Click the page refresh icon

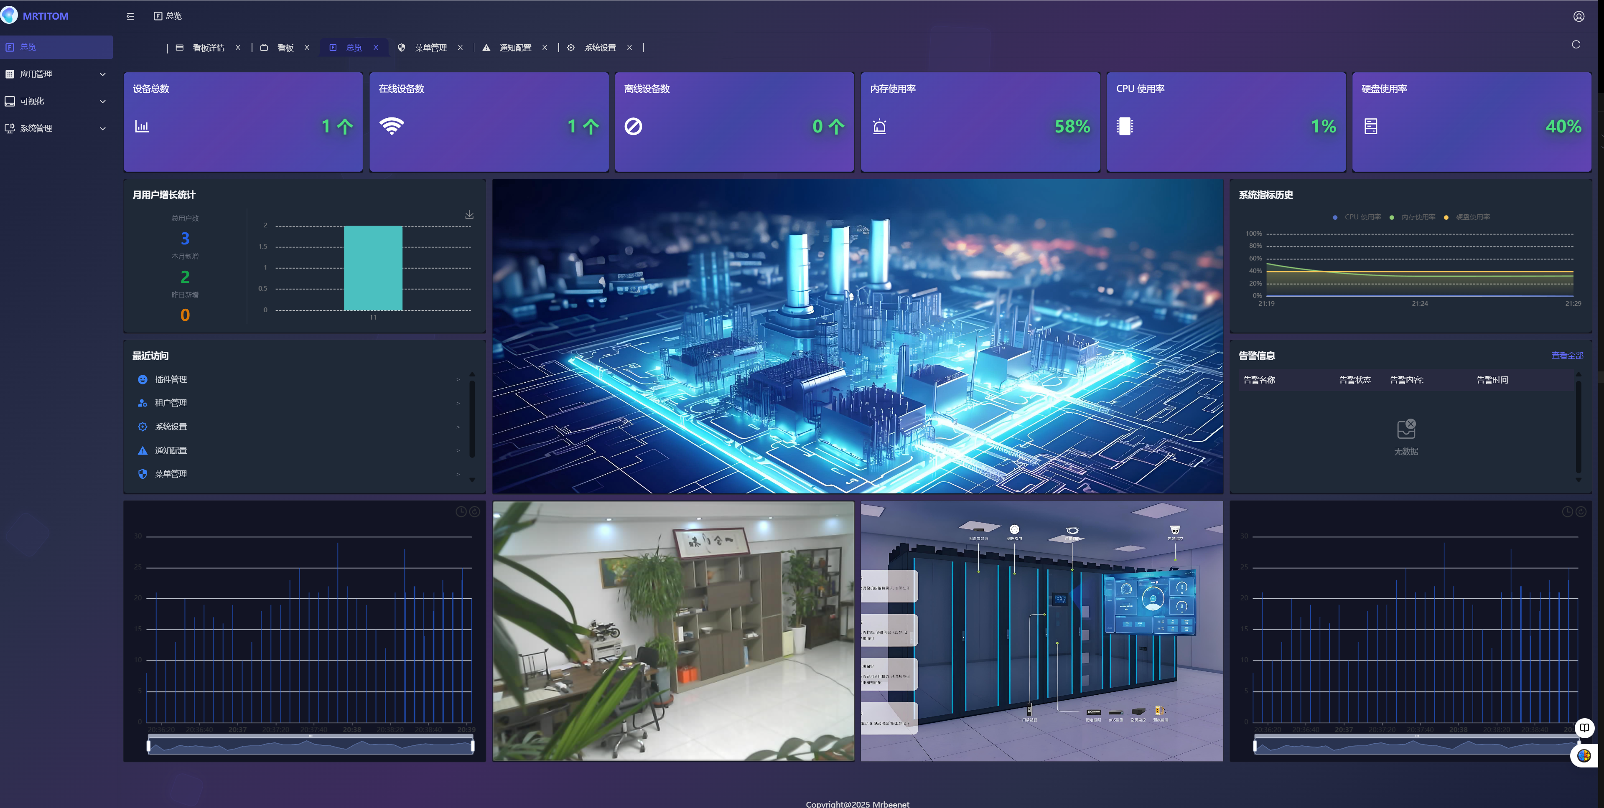pos(1575,44)
